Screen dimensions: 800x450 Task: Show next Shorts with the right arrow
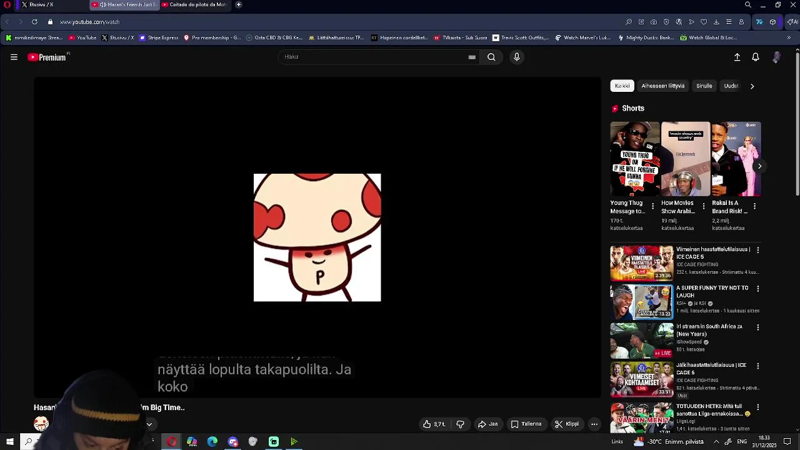[x=759, y=166]
